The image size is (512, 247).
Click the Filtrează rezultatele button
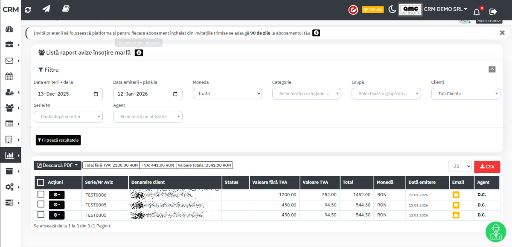pos(58,140)
